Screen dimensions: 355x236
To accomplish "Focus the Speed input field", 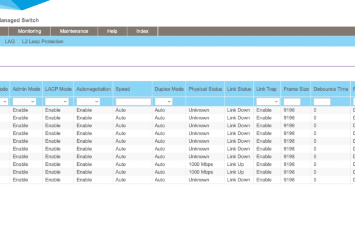I will (134, 102).
